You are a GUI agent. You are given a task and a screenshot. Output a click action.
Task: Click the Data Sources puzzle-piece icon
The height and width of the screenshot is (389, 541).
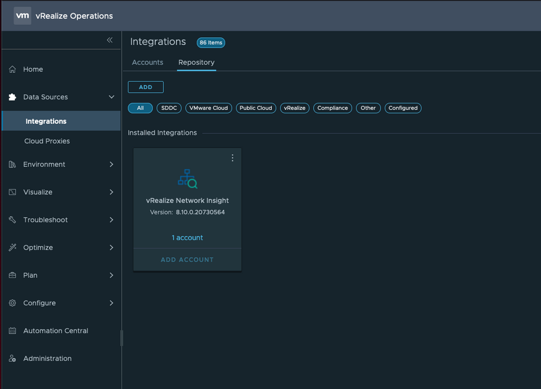pyautogui.click(x=12, y=97)
